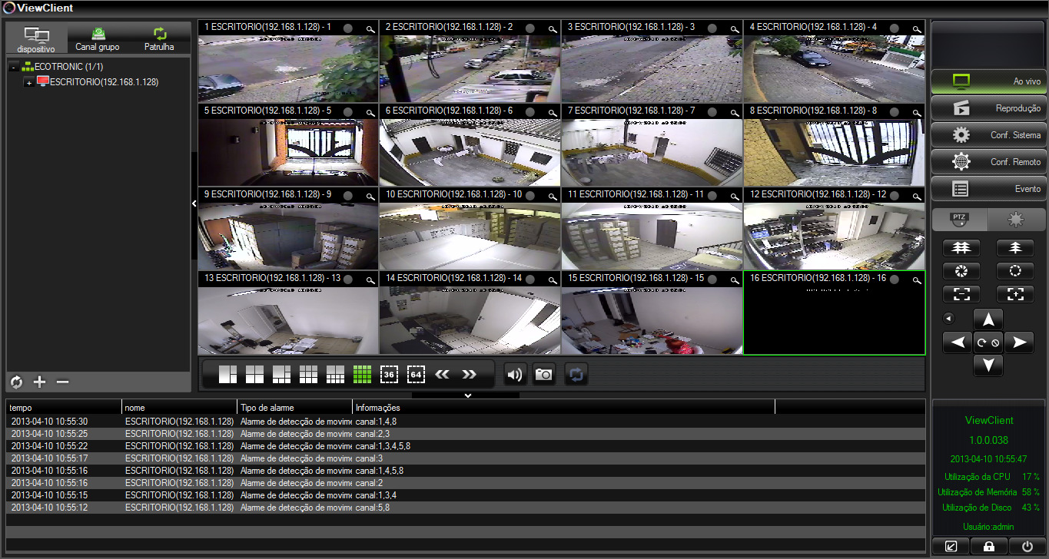Screen dimensions: 1049x559
Task: Go to next camera page
Action: [469, 375]
